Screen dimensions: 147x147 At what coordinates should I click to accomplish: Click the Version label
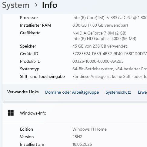27,137
